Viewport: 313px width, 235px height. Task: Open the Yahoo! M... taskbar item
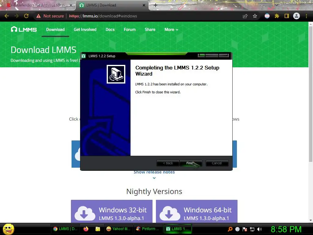point(118,229)
